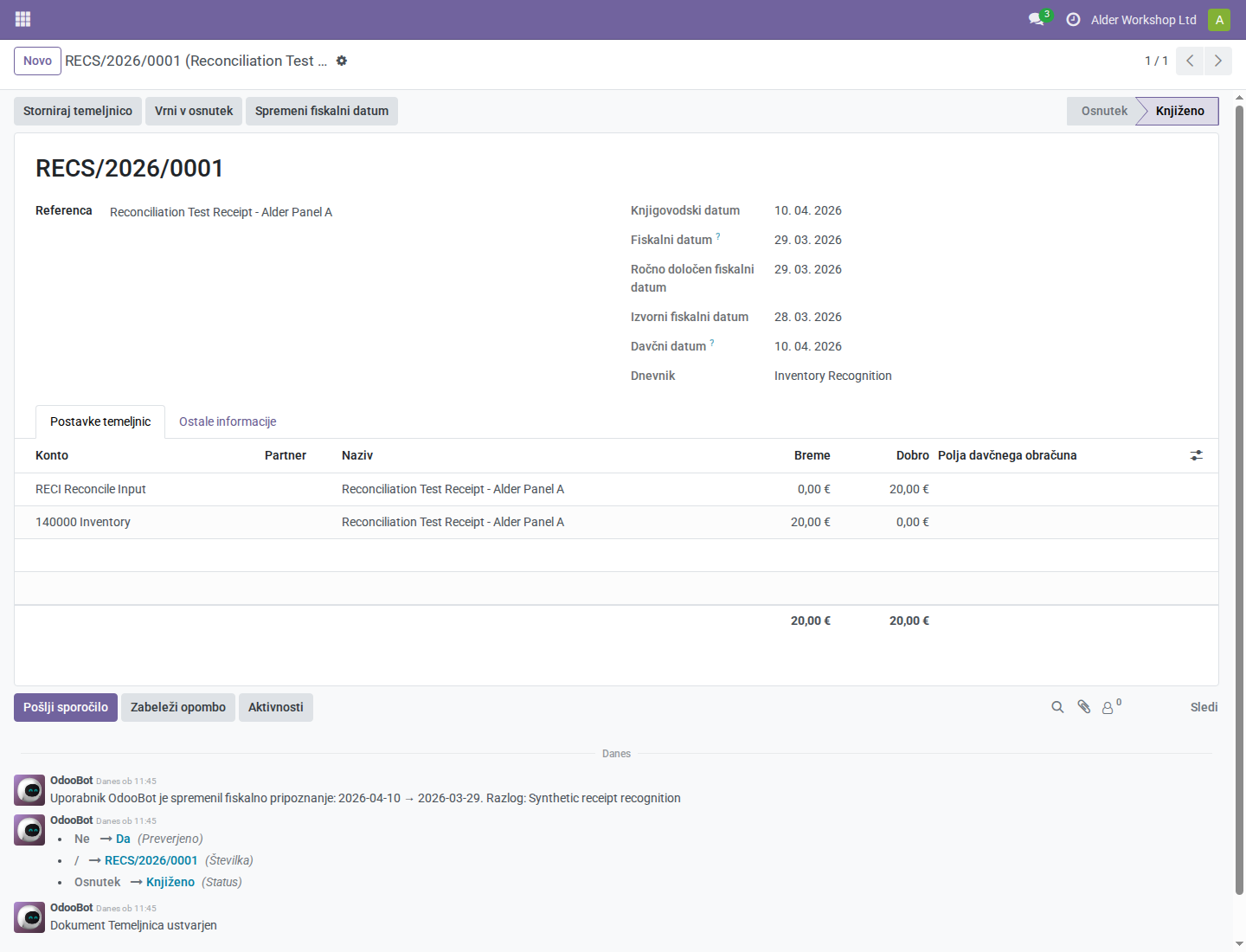The width and height of the screenshot is (1246, 952).
Task: Click the breadcrumb title RECS/2026/0001 (Reconciliation Test …
Action: click(196, 61)
